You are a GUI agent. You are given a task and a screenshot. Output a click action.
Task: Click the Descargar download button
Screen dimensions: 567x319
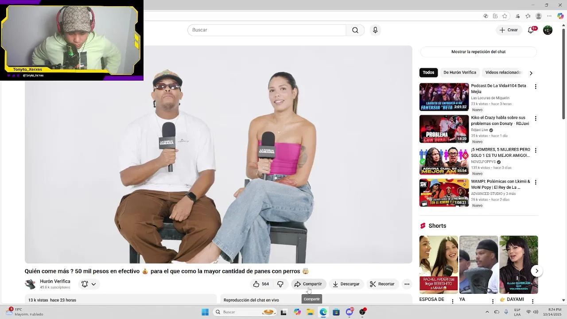point(346,284)
